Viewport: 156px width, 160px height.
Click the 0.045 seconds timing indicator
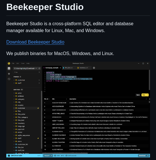71,156
